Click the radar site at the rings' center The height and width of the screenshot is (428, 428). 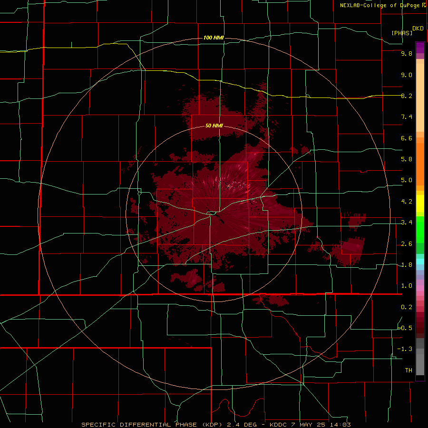click(214, 214)
